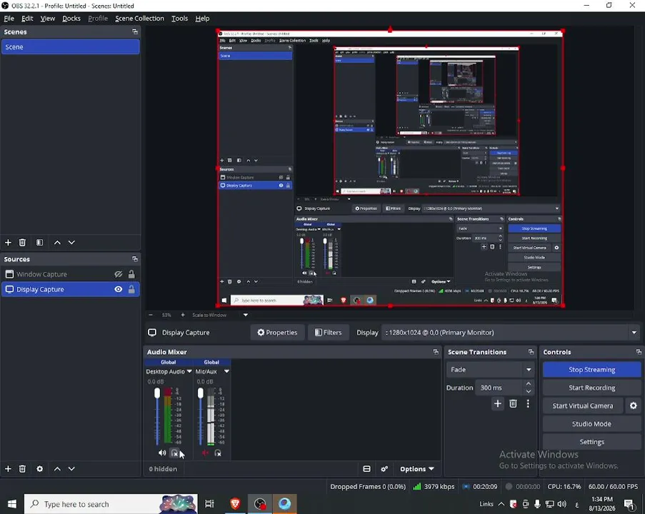Pop out the Scenes dock
The image size is (645, 514).
pos(134,31)
